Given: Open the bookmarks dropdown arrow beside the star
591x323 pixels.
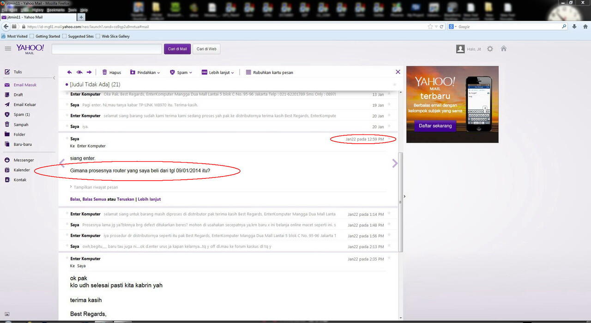Looking at the screenshot, I should click(x=436, y=26).
